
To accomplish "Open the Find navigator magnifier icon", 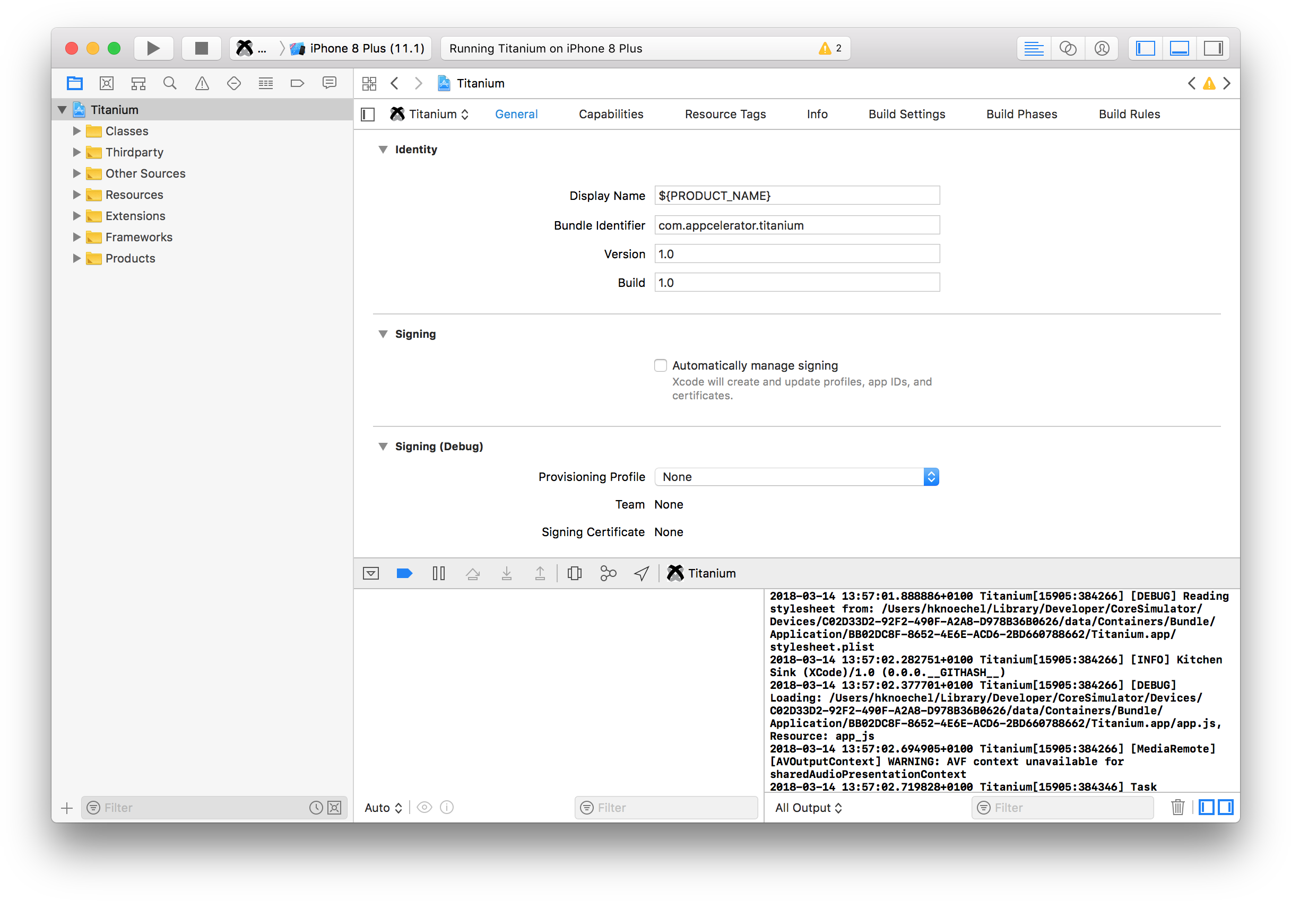I will (170, 84).
